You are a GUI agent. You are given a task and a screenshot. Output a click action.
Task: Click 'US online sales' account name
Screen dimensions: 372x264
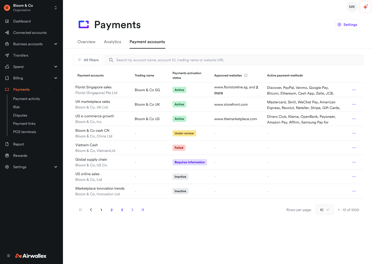coord(88,174)
